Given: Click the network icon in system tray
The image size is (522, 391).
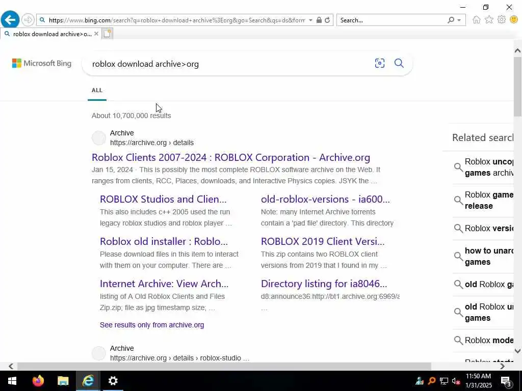Looking at the screenshot, I should tap(444, 381).
